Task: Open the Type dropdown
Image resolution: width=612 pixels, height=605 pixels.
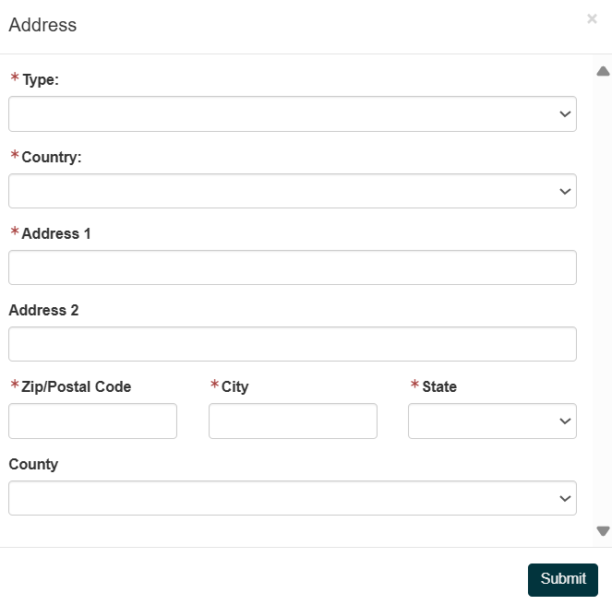Action: pyautogui.click(x=292, y=114)
